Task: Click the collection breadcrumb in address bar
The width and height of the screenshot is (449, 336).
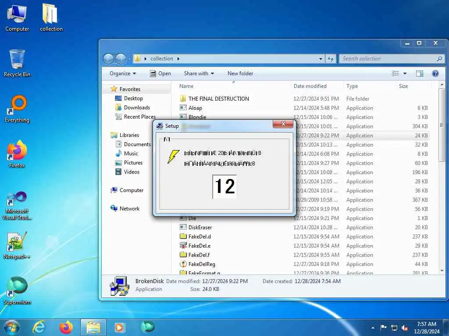Action: point(162,59)
